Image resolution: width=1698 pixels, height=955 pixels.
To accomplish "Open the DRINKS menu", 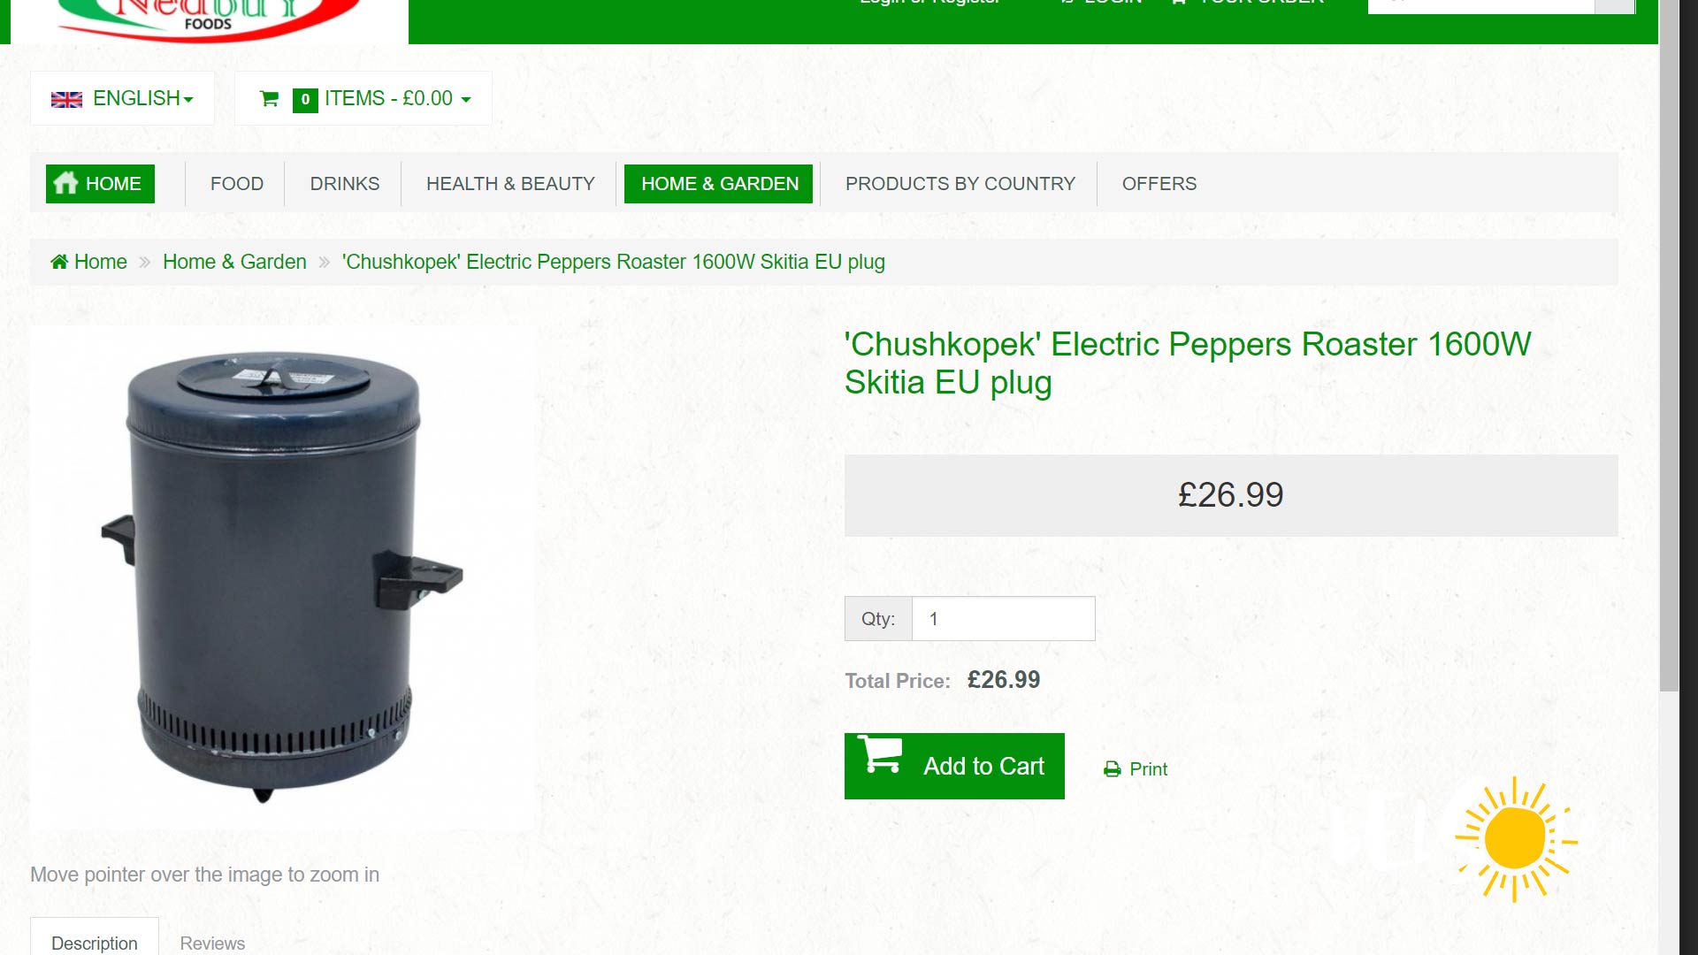I will click(345, 184).
